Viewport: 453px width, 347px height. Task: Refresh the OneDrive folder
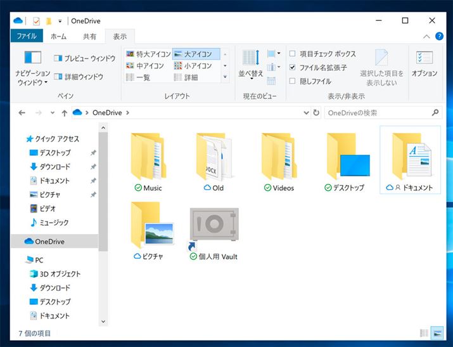pyautogui.click(x=316, y=112)
